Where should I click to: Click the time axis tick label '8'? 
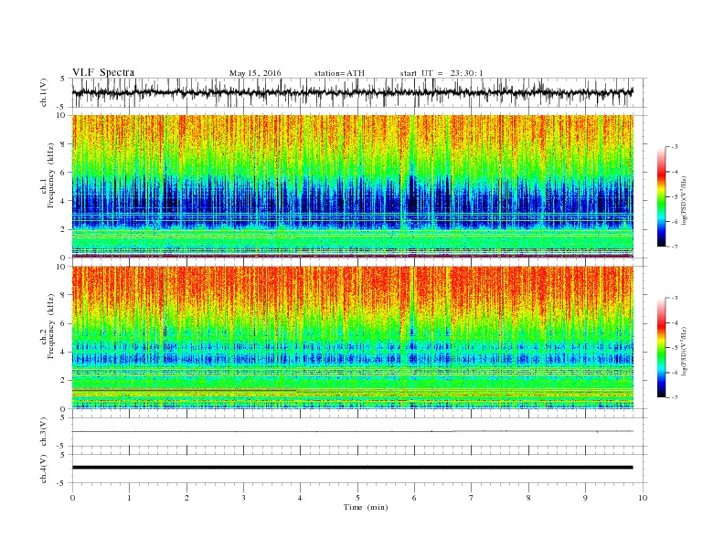tap(528, 498)
